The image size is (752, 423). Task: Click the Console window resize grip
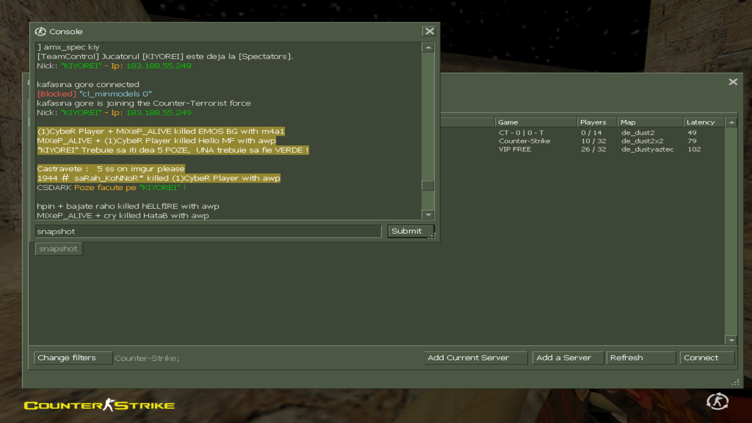coord(432,236)
